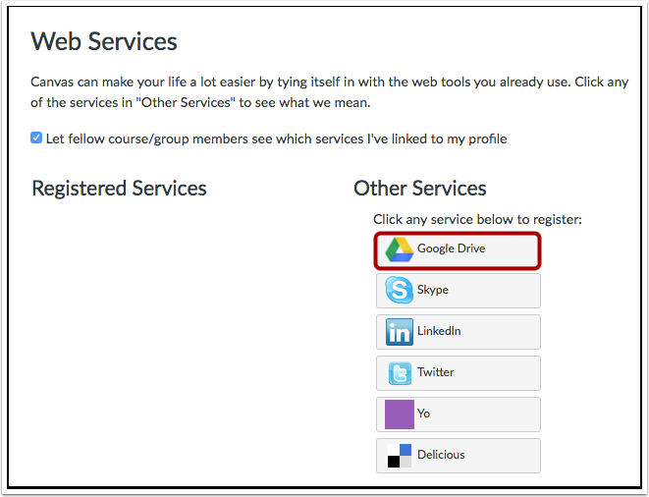Screen dimensions: 649x497
Task: Click the Registered Services heading
Action: [119, 189]
